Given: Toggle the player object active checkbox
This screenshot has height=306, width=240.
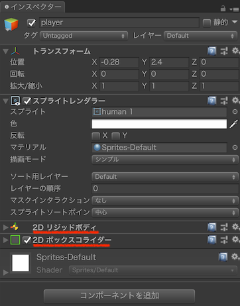Looking at the screenshot, I should coord(32,23).
